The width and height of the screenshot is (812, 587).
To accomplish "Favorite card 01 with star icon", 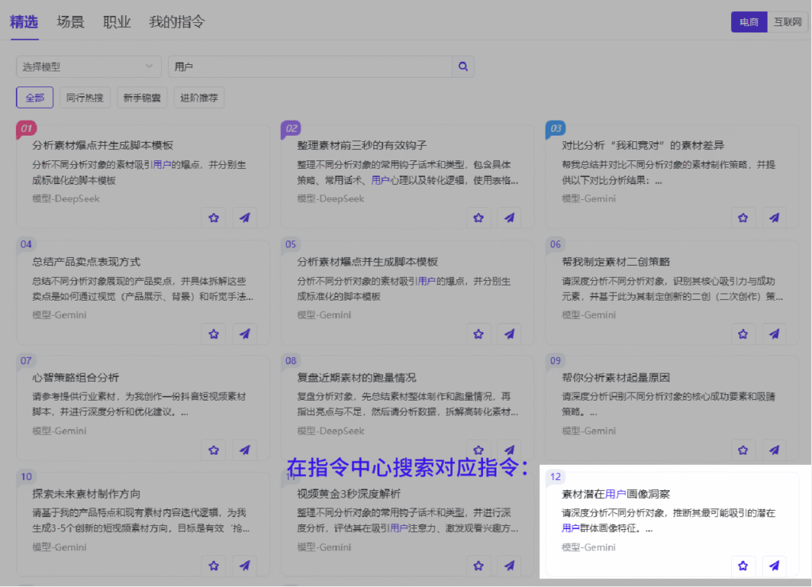I will 213,218.
